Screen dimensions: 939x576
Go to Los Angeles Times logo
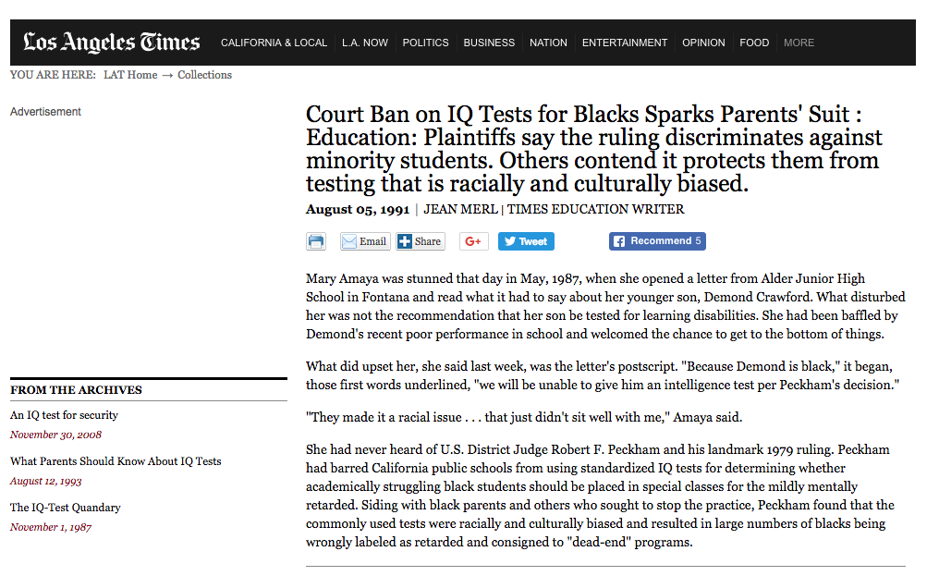pos(112,43)
